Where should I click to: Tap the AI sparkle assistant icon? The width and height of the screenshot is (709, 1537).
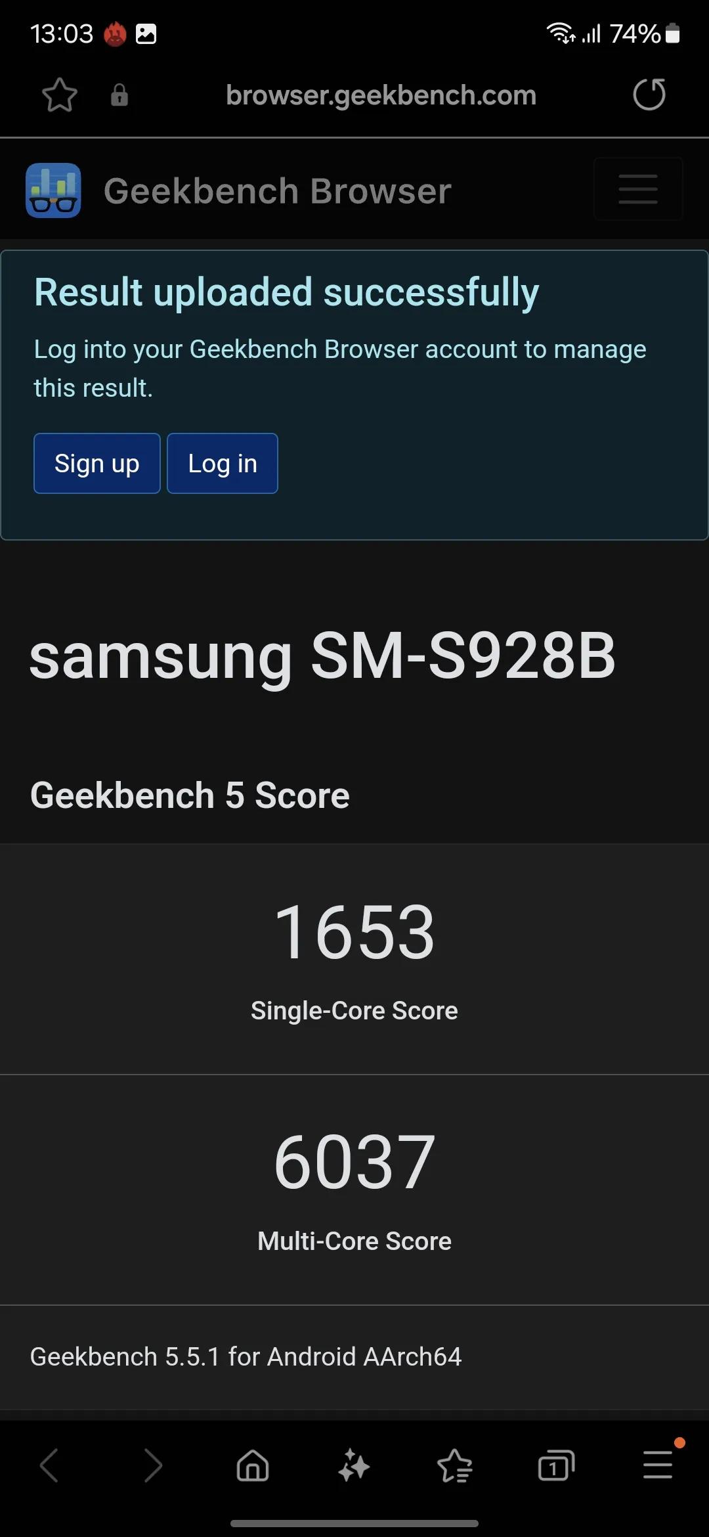tap(354, 1465)
